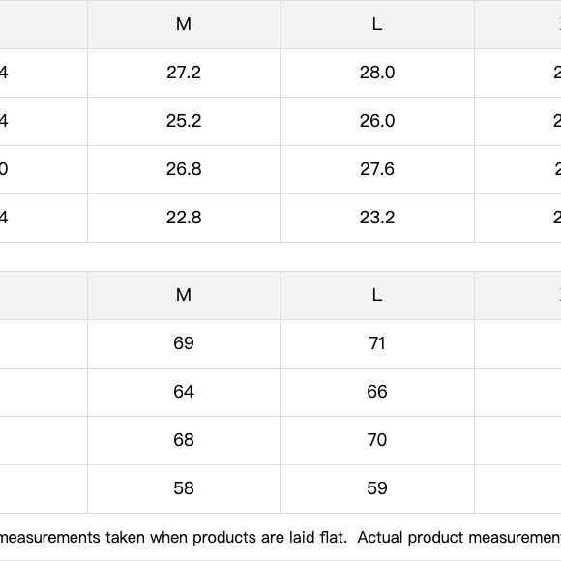Select the 27.6 value in L column
The height and width of the screenshot is (561, 561).
click(377, 169)
